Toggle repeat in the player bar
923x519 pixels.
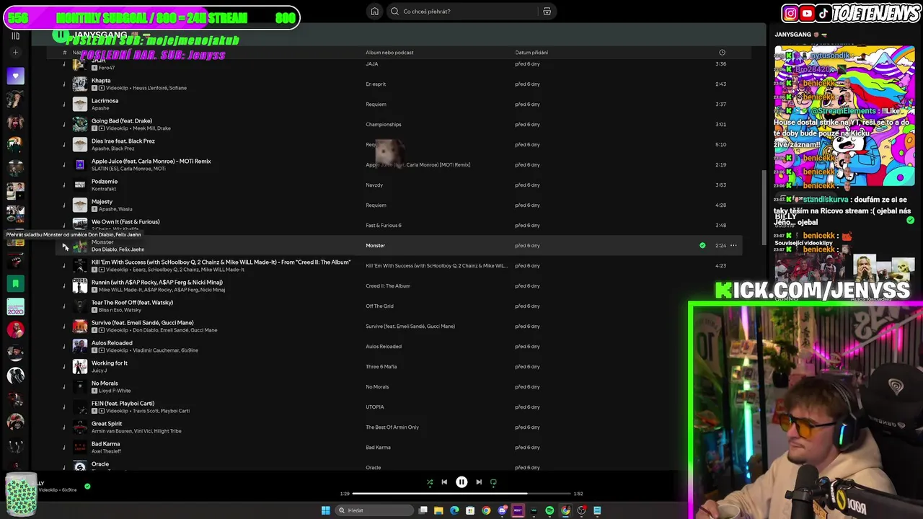(493, 482)
